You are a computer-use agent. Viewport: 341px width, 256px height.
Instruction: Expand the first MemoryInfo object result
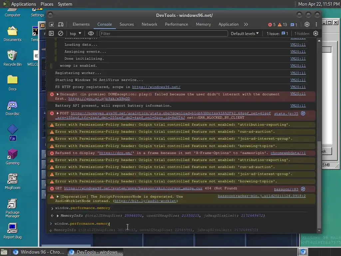point(58,216)
